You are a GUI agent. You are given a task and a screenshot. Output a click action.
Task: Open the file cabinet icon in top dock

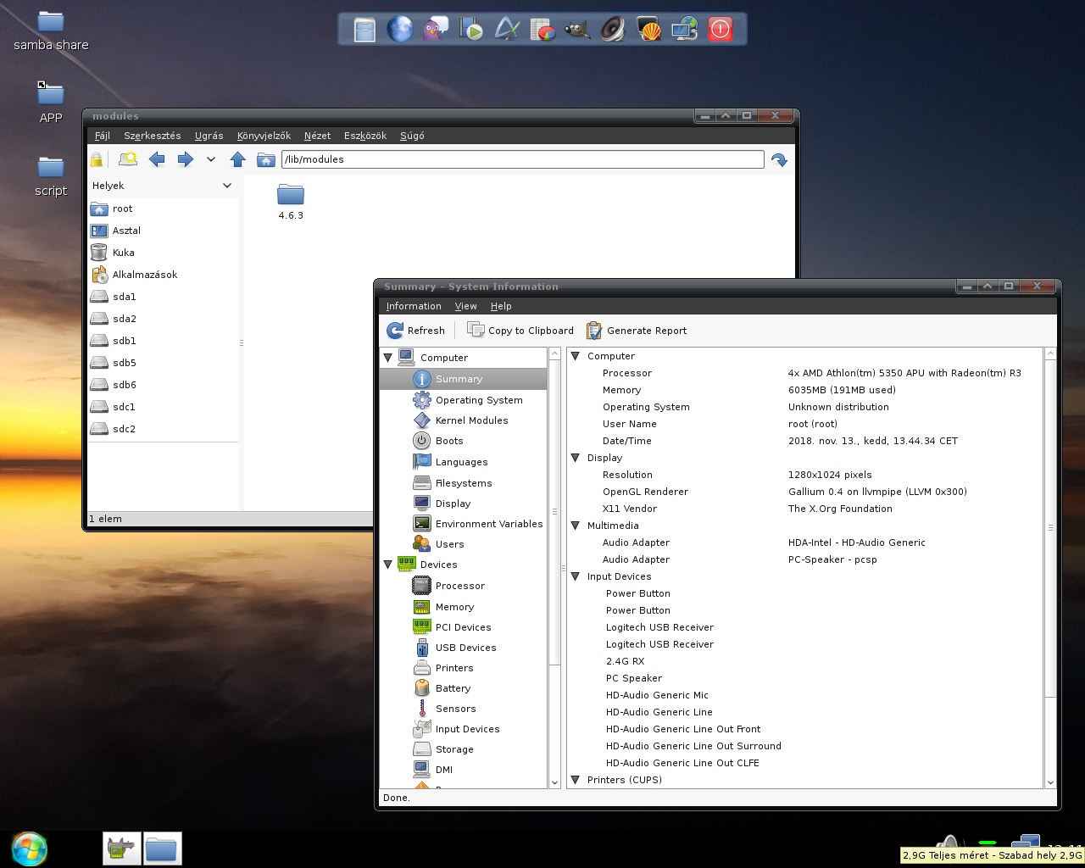[x=364, y=30]
